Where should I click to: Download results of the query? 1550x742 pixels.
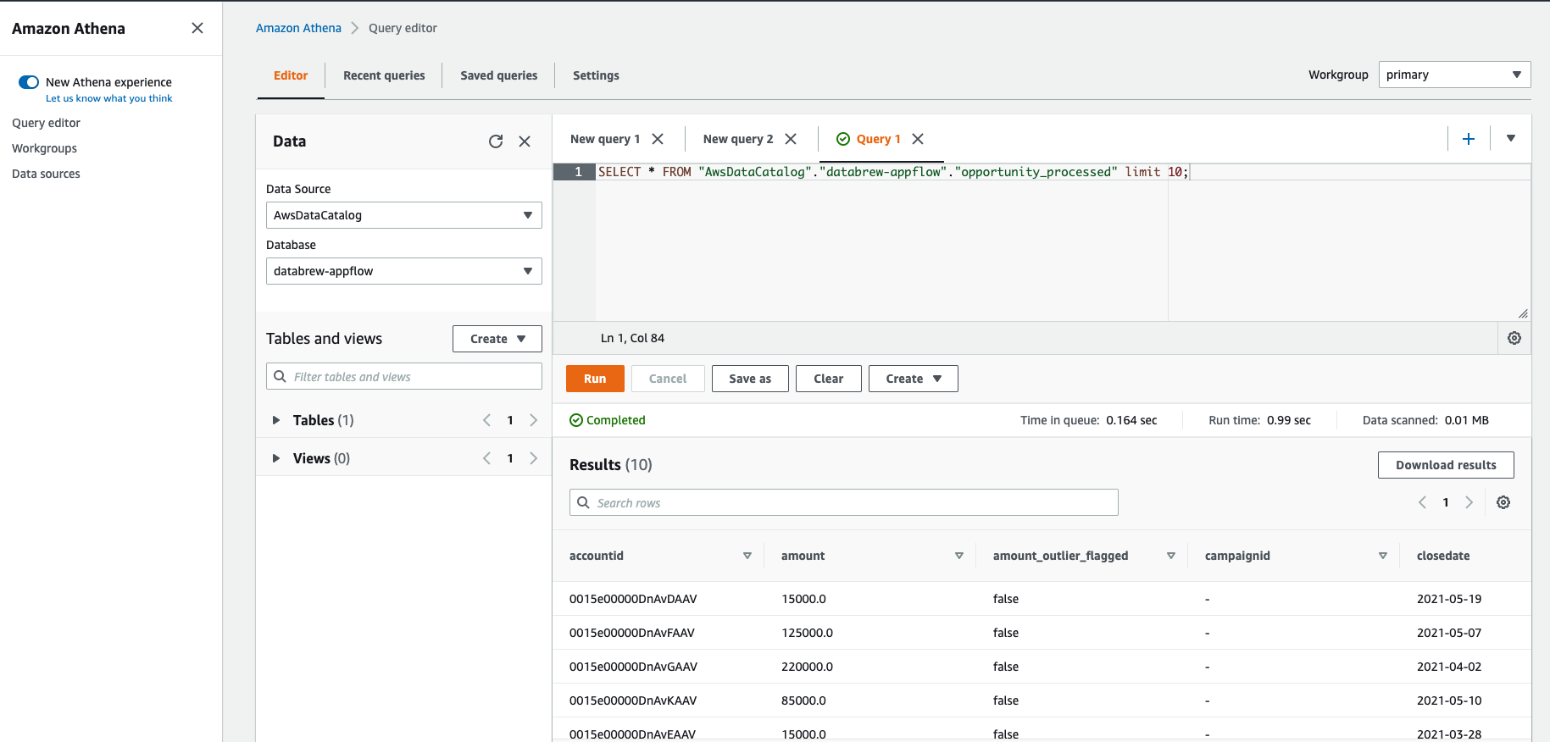coord(1446,465)
